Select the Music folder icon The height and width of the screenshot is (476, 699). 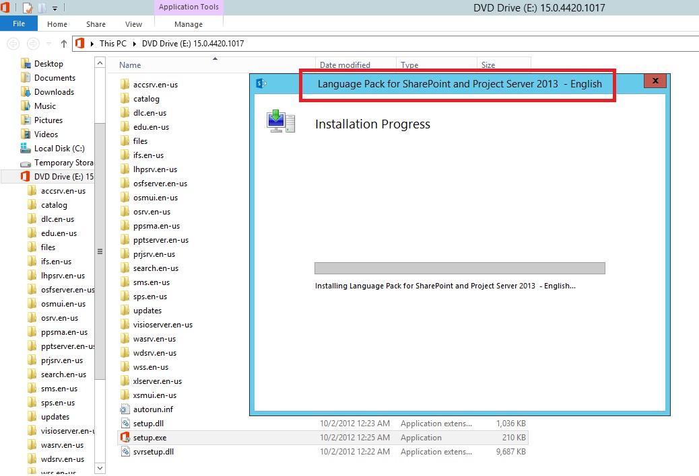tap(26, 106)
